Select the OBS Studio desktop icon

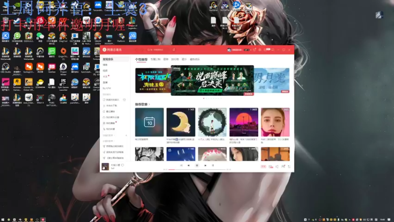(x=5, y=68)
